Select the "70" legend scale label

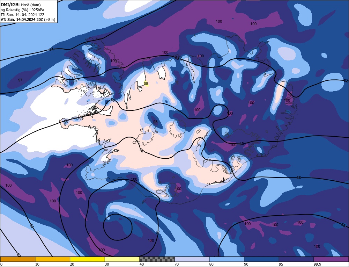(x=177, y=264)
